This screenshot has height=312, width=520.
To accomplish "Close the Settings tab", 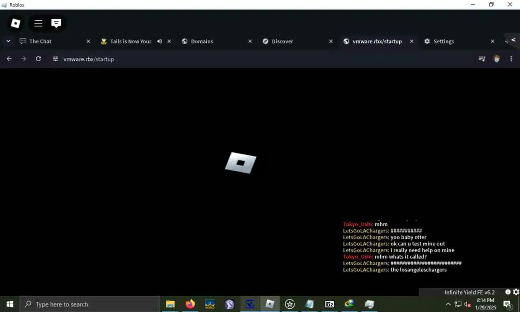I will point(492,41).
